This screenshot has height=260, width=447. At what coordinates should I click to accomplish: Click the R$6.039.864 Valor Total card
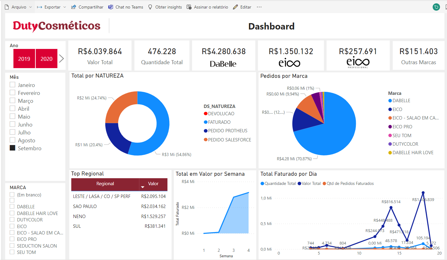100,56
